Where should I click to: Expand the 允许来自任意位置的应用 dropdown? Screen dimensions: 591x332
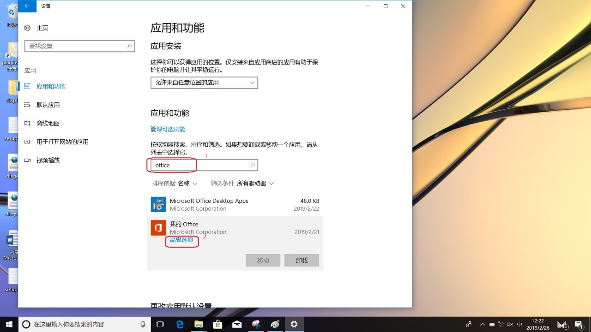(x=204, y=83)
